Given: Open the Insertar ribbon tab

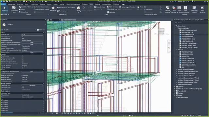Looking at the screenshot, I should tap(49, 4).
